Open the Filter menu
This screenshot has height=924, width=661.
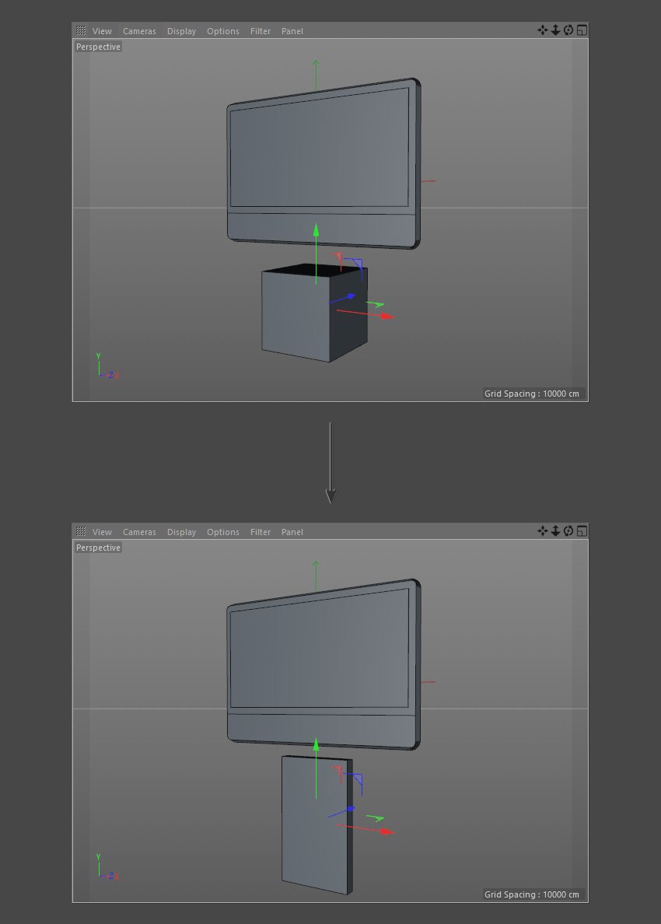260,31
